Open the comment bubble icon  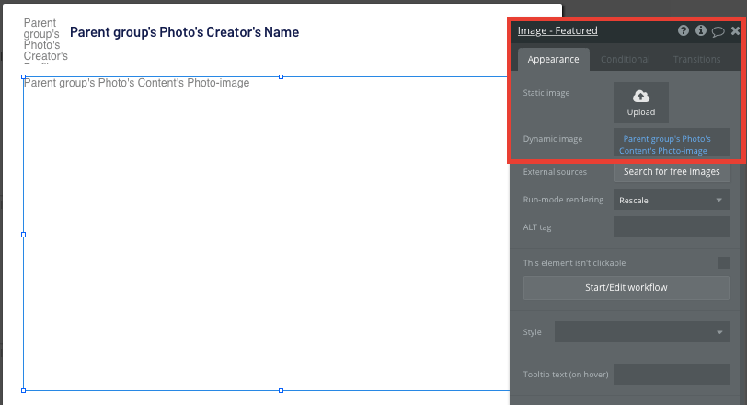(x=718, y=31)
